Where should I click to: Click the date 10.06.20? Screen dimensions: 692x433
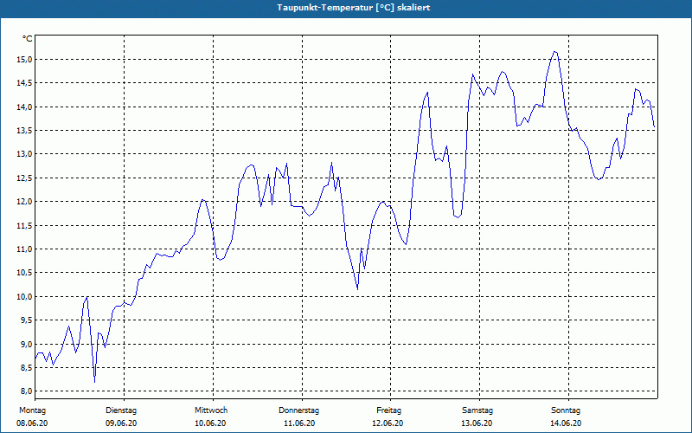coord(210,423)
